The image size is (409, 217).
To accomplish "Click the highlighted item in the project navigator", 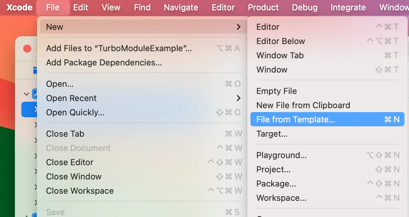I will click(x=31, y=109).
